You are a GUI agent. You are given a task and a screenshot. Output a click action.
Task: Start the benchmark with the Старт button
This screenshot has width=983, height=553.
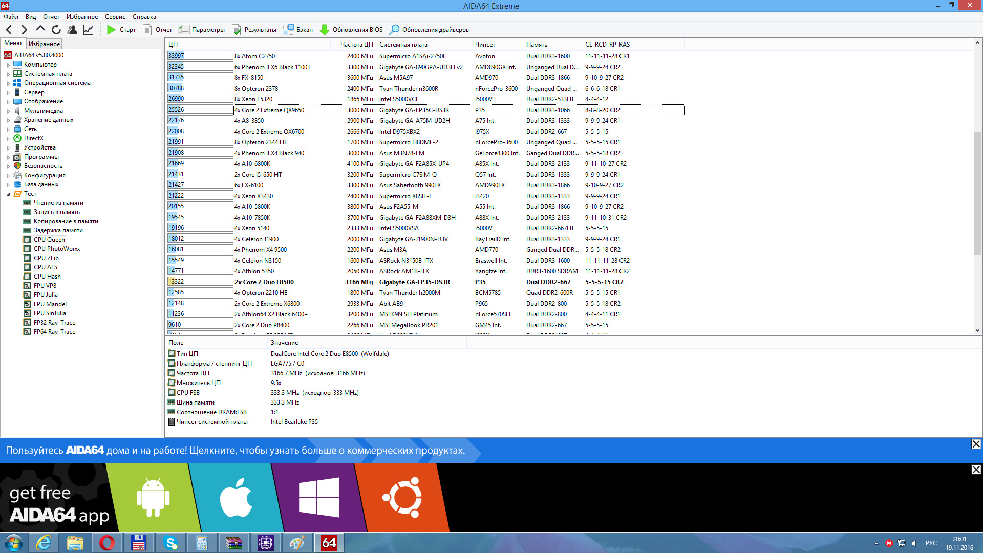pyautogui.click(x=121, y=30)
